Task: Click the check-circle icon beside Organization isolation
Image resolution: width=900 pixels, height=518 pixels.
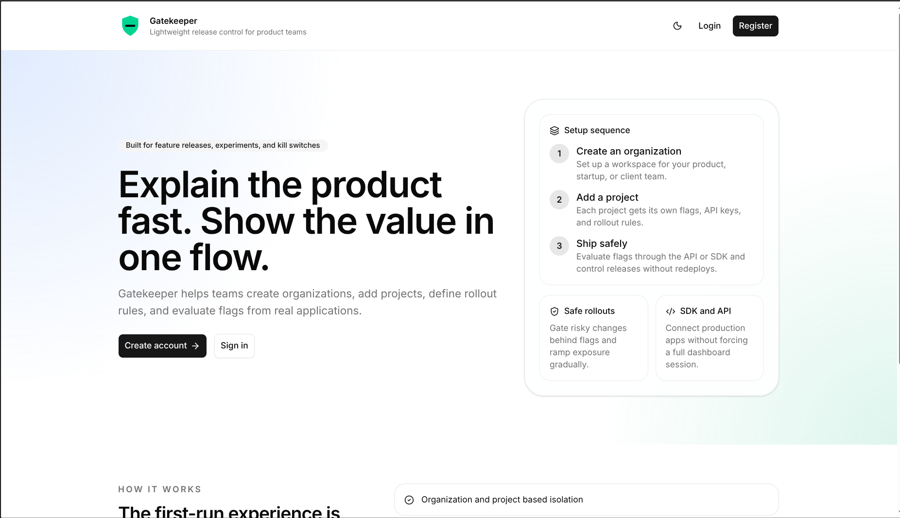Action: pos(409,500)
